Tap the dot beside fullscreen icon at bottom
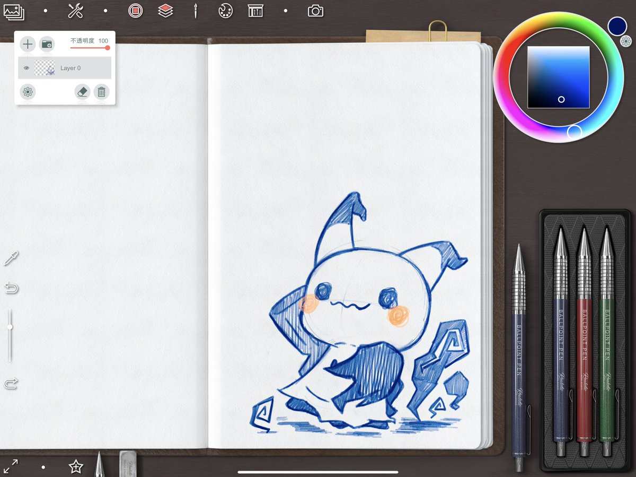Viewport: 636px width, 477px height. [x=43, y=467]
